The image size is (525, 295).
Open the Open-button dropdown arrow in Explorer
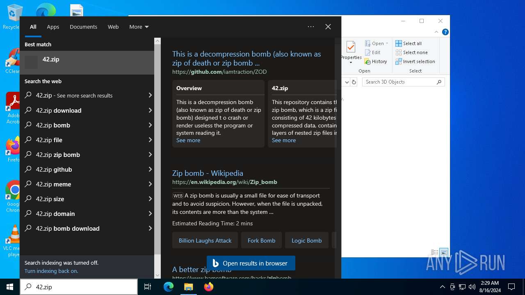[387, 43]
